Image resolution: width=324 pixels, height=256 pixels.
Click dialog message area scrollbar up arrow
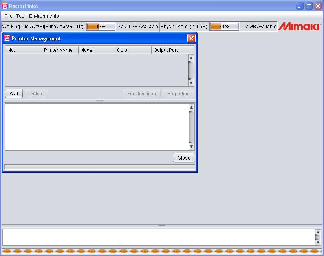point(191,107)
